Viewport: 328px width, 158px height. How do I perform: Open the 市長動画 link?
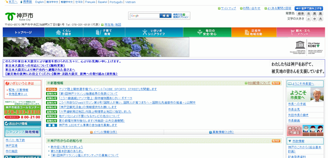(x=294, y=121)
